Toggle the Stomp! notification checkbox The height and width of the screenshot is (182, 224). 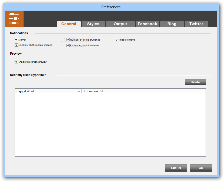tap(16, 40)
